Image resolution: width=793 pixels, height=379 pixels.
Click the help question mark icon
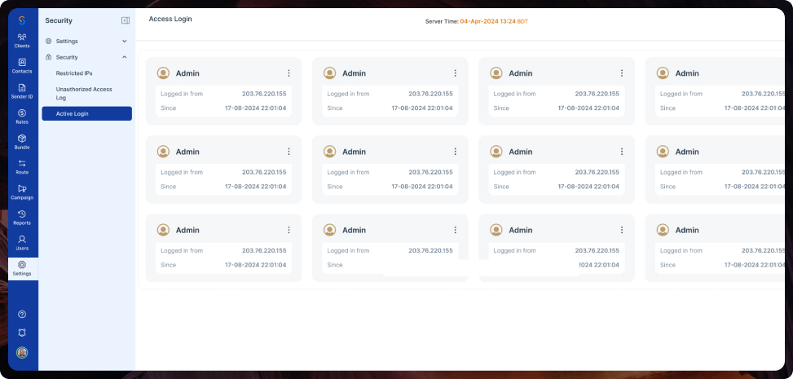pos(22,315)
